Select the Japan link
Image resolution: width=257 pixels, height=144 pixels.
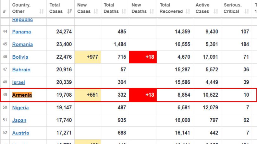point(19,120)
